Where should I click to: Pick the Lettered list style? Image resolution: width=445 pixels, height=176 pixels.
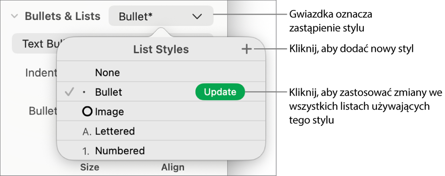(x=115, y=131)
